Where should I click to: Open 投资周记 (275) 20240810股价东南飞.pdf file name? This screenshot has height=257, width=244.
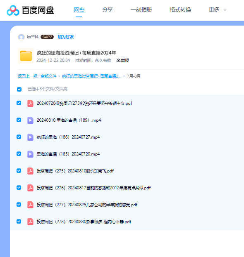pos(75,171)
